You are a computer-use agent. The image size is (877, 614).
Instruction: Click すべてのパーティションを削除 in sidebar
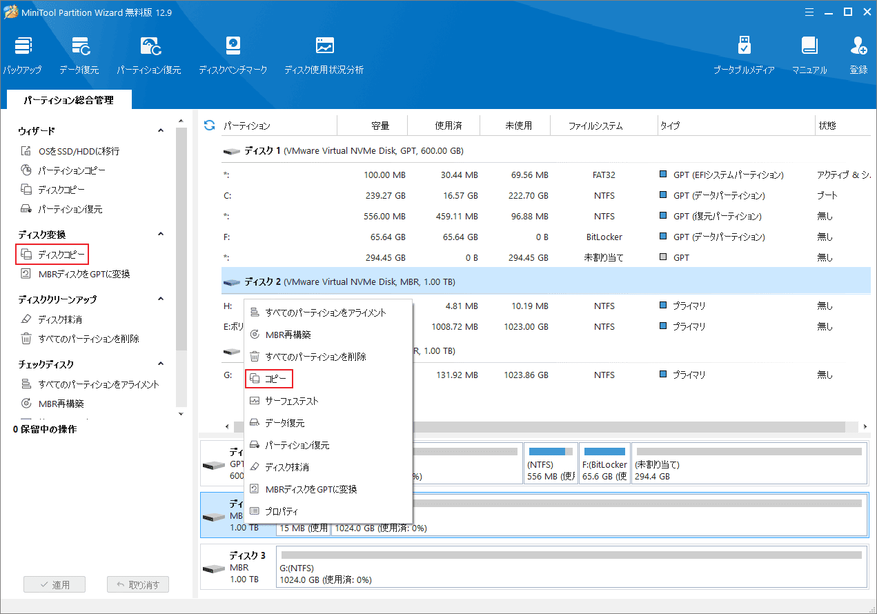click(x=80, y=339)
